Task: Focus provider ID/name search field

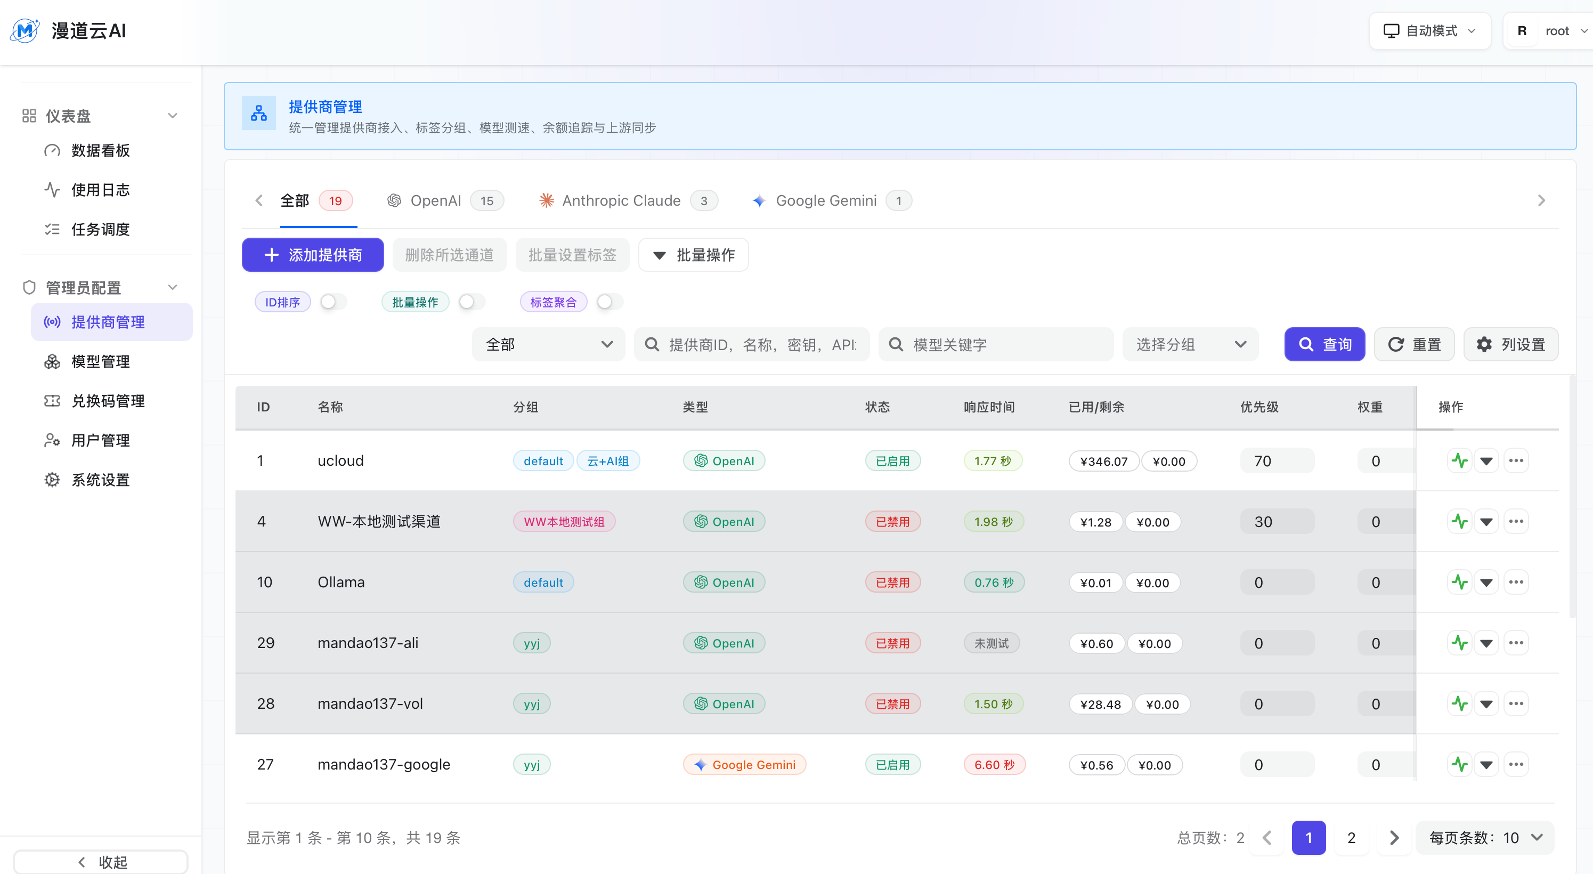Action: click(x=751, y=344)
